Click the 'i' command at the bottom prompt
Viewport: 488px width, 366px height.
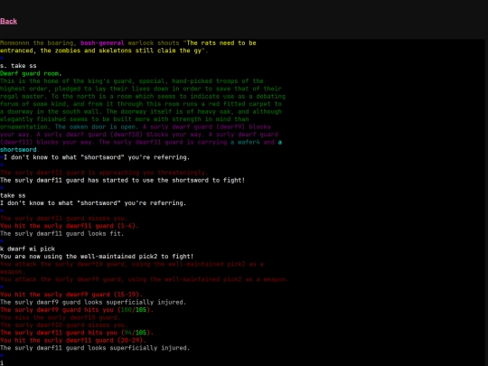pos(2,363)
